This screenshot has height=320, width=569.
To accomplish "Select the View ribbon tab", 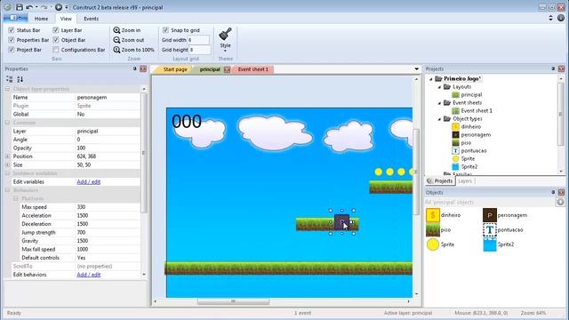I will [x=66, y=19].
